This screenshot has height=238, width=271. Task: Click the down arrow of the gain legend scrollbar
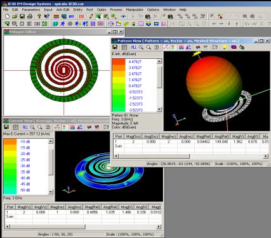click(x=159, y=110)
